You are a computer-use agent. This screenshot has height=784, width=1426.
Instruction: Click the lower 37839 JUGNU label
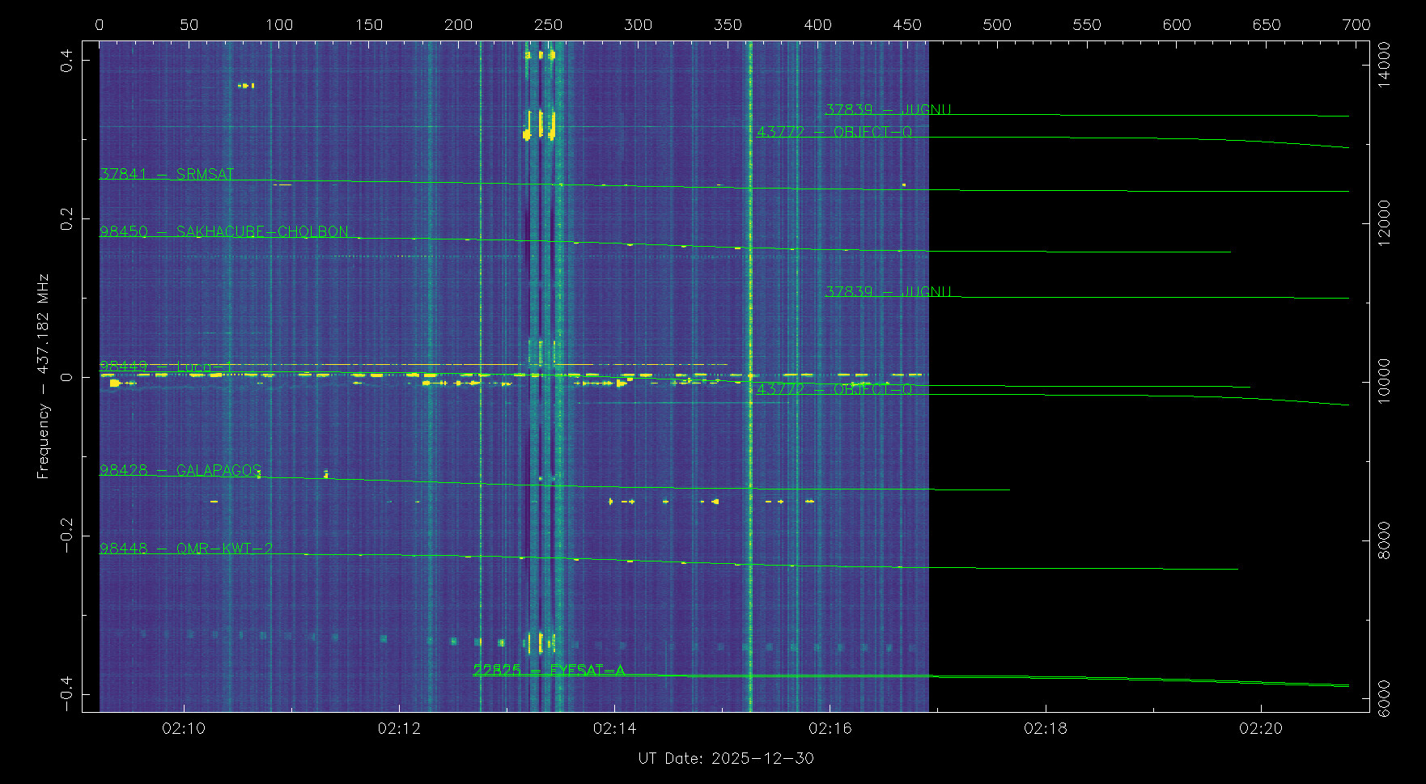tap(888, 291)
